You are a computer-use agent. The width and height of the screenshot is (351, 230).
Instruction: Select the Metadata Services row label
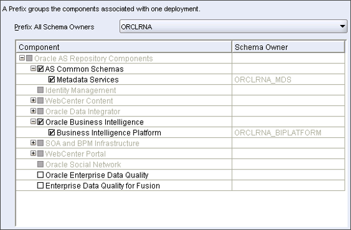point(88,80)
